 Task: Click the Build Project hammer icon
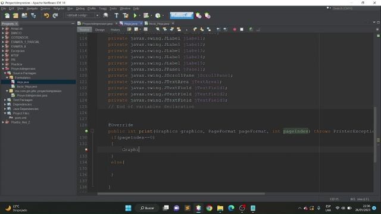(117, 15)
